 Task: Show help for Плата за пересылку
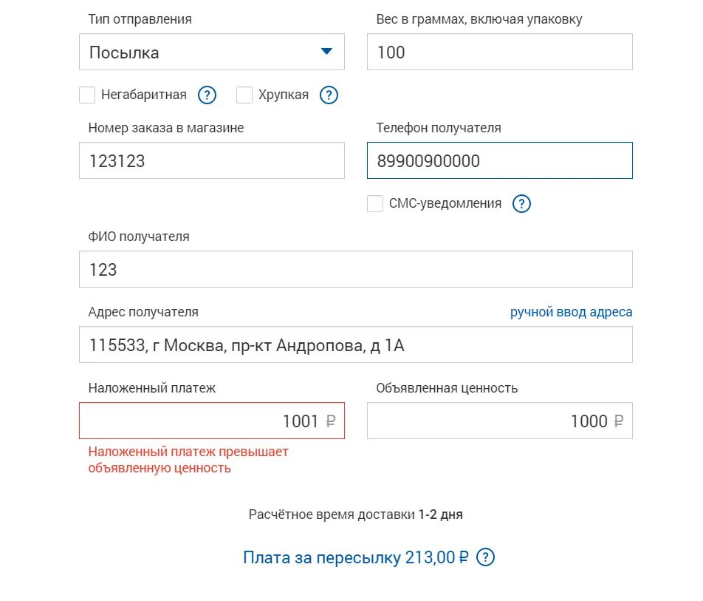pos(485,557)
